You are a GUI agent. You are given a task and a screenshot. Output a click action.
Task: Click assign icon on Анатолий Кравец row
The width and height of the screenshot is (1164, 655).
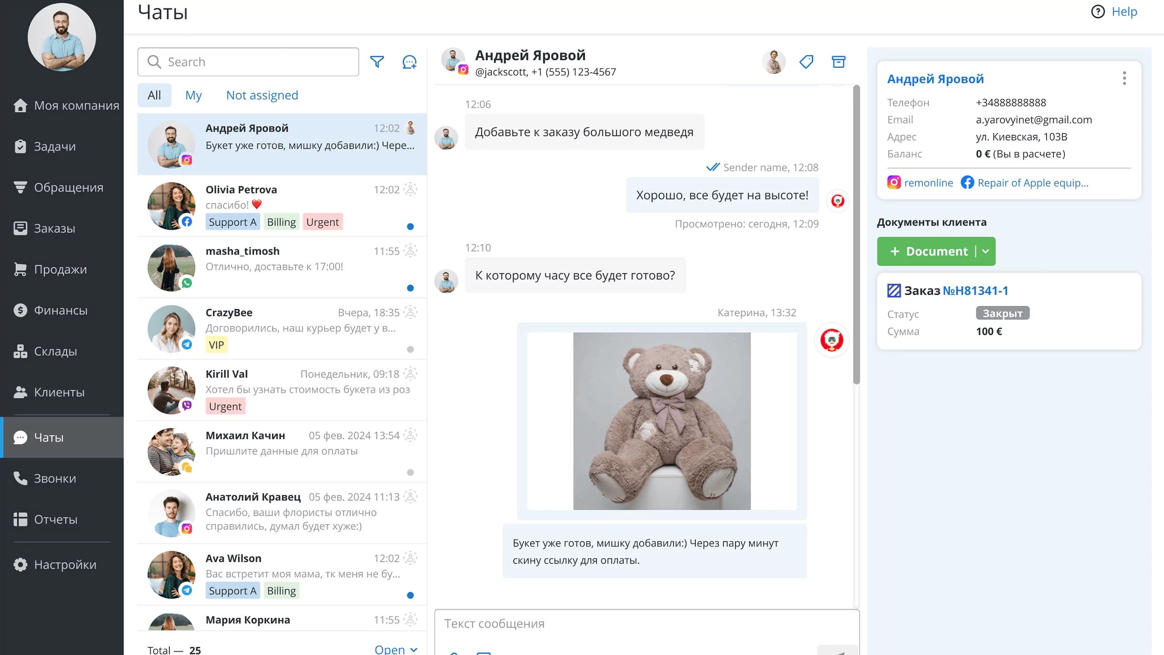[411, 496]
